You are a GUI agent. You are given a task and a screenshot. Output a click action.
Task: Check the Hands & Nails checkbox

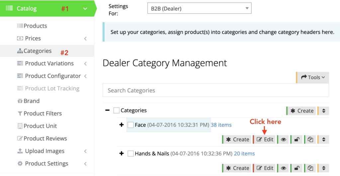131,154
